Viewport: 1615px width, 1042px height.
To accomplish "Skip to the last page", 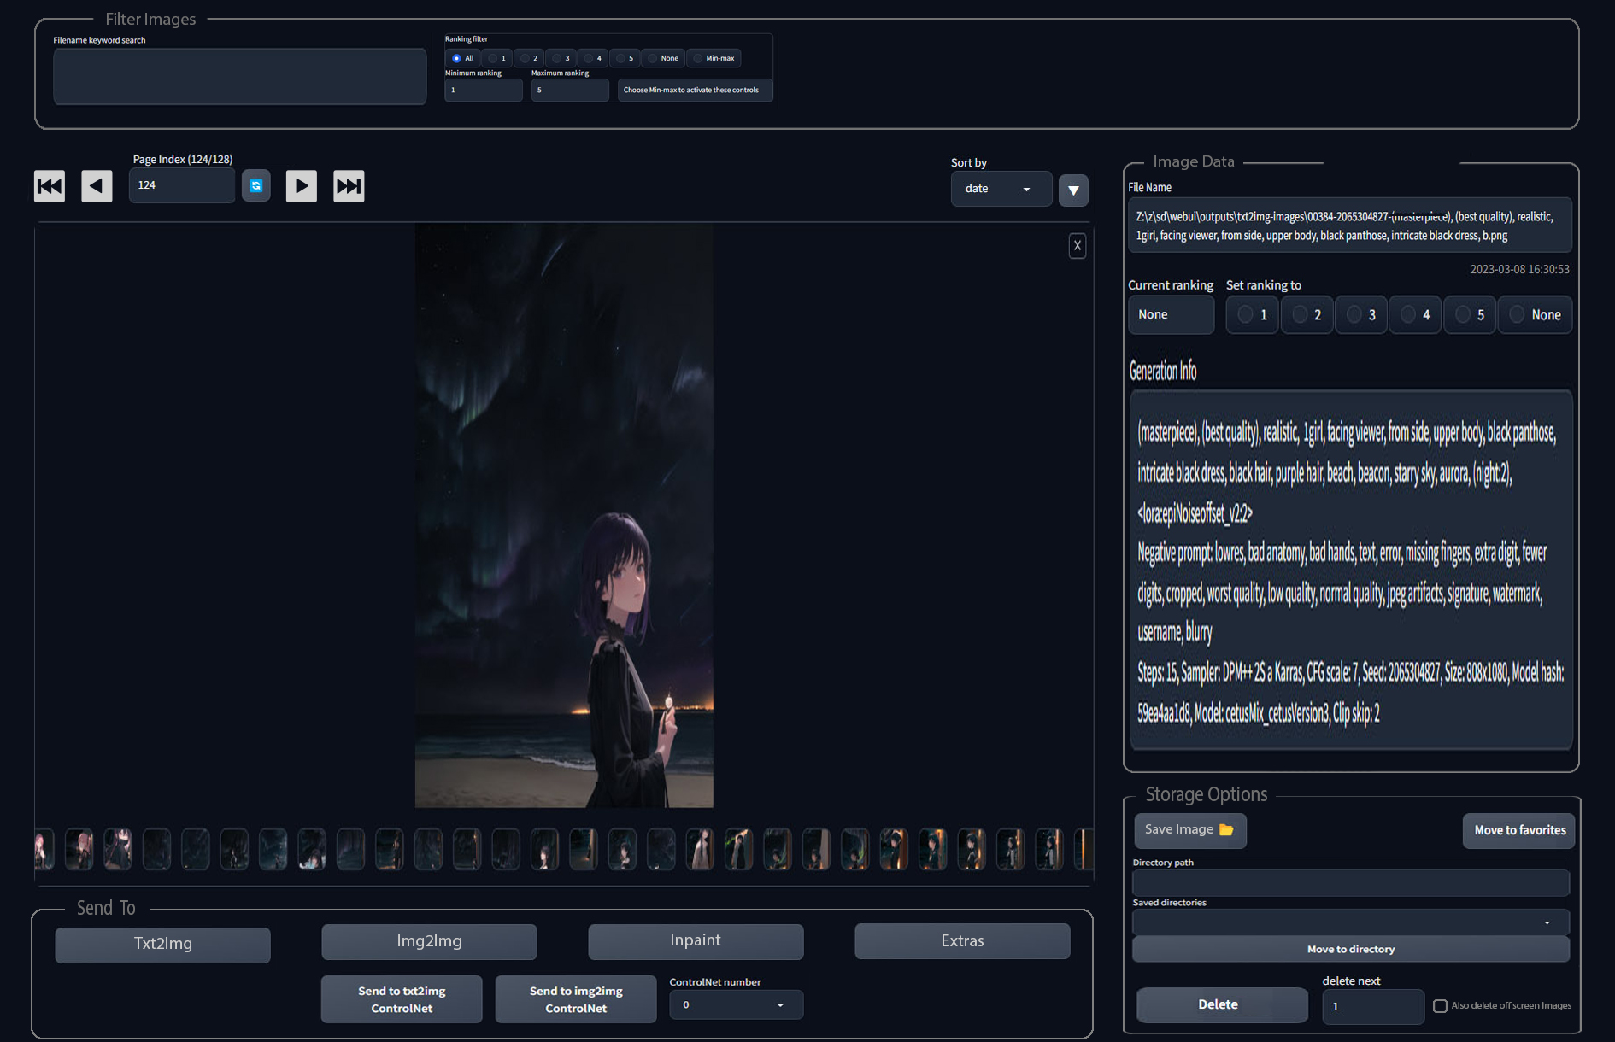I will 349,185.
